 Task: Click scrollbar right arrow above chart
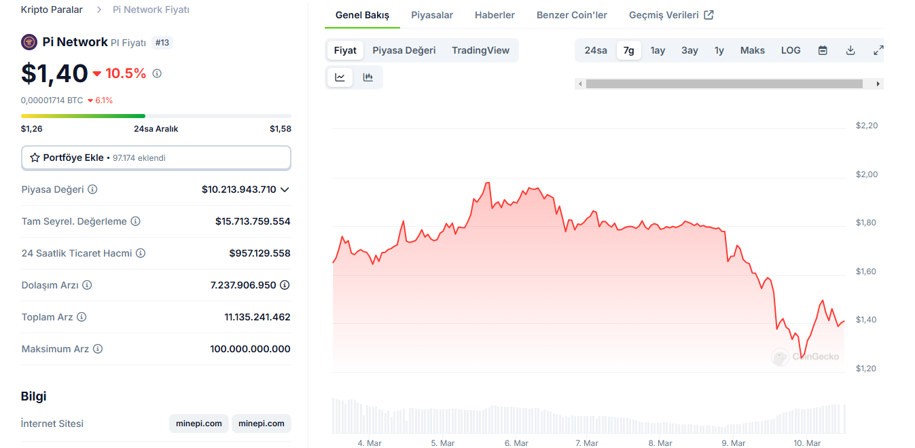click(878, 83)
